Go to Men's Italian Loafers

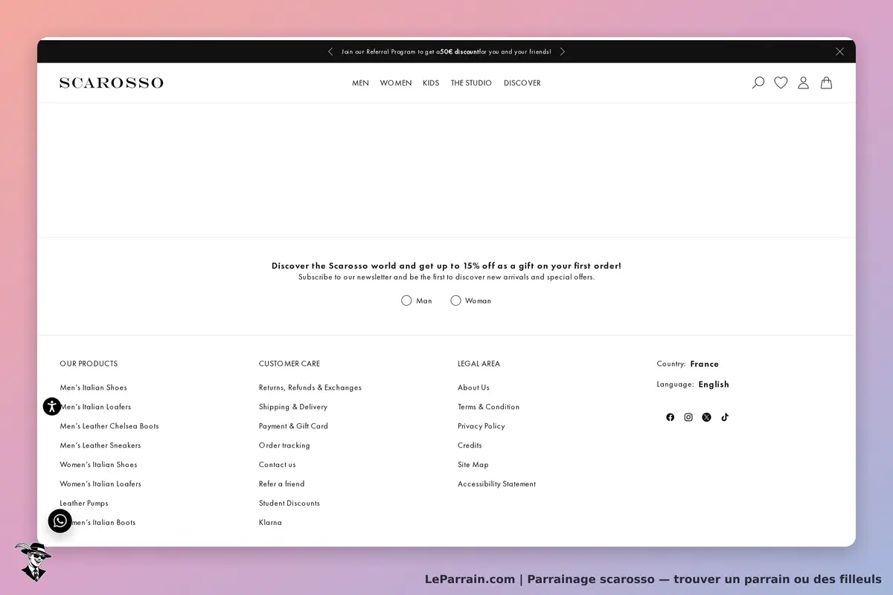(95, 407)
